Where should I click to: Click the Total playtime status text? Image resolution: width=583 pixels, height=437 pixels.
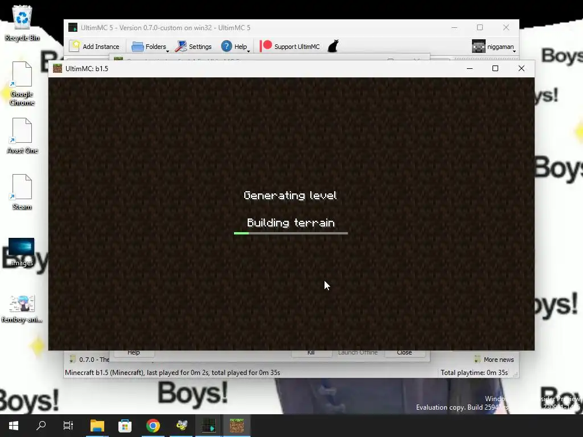[x=474, y=372]
